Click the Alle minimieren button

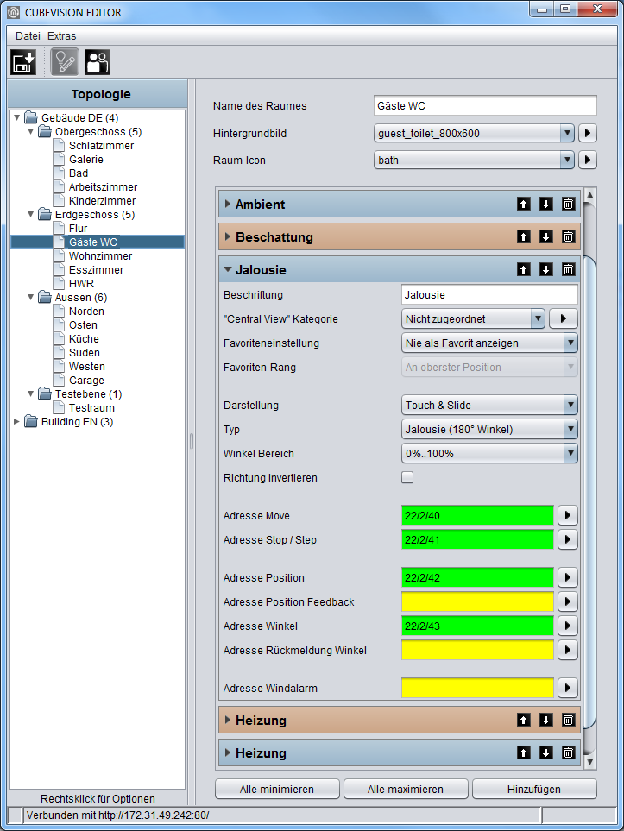coord(277,789)
